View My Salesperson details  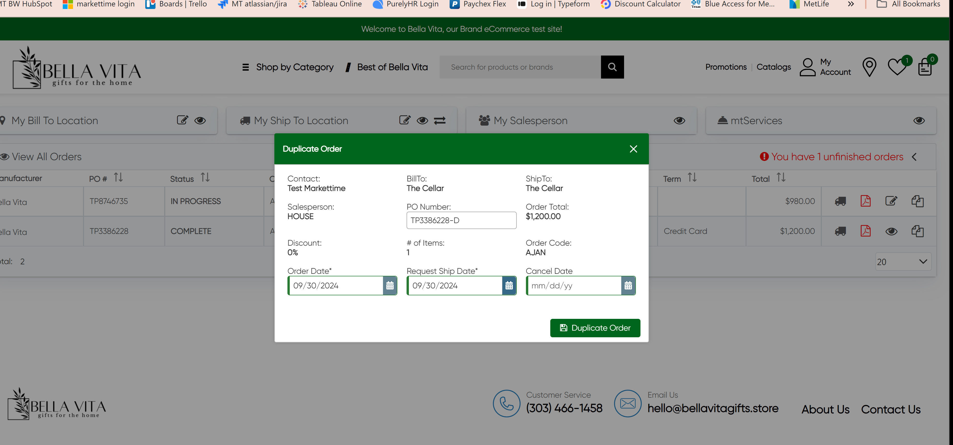click(679, 121)
